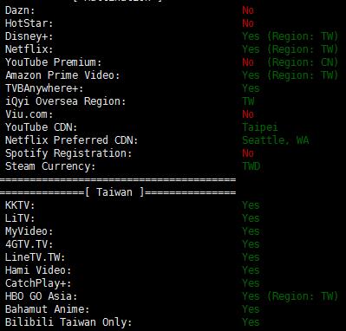This screenshot has height=331, width=346.
Task: Select TW value for iQyi Oversea Region
Action: pyautogui.click(x=248, y=101)
